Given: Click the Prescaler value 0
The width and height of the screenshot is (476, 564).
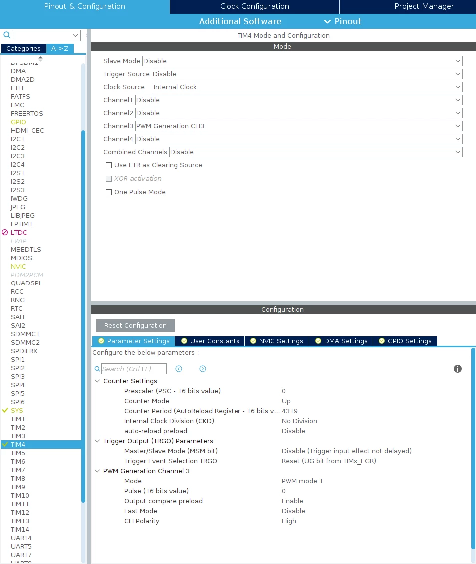Looking at the screenshot, I should coord(284,391).
